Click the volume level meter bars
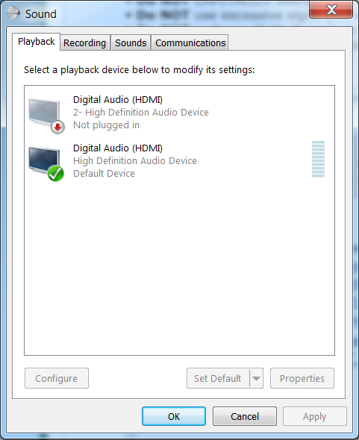Image resolution: width=359 pixels, height=440 pixels. 318,159
